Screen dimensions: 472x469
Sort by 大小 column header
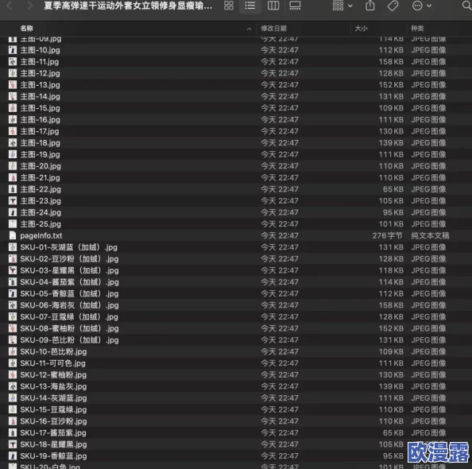click(361, 29)
